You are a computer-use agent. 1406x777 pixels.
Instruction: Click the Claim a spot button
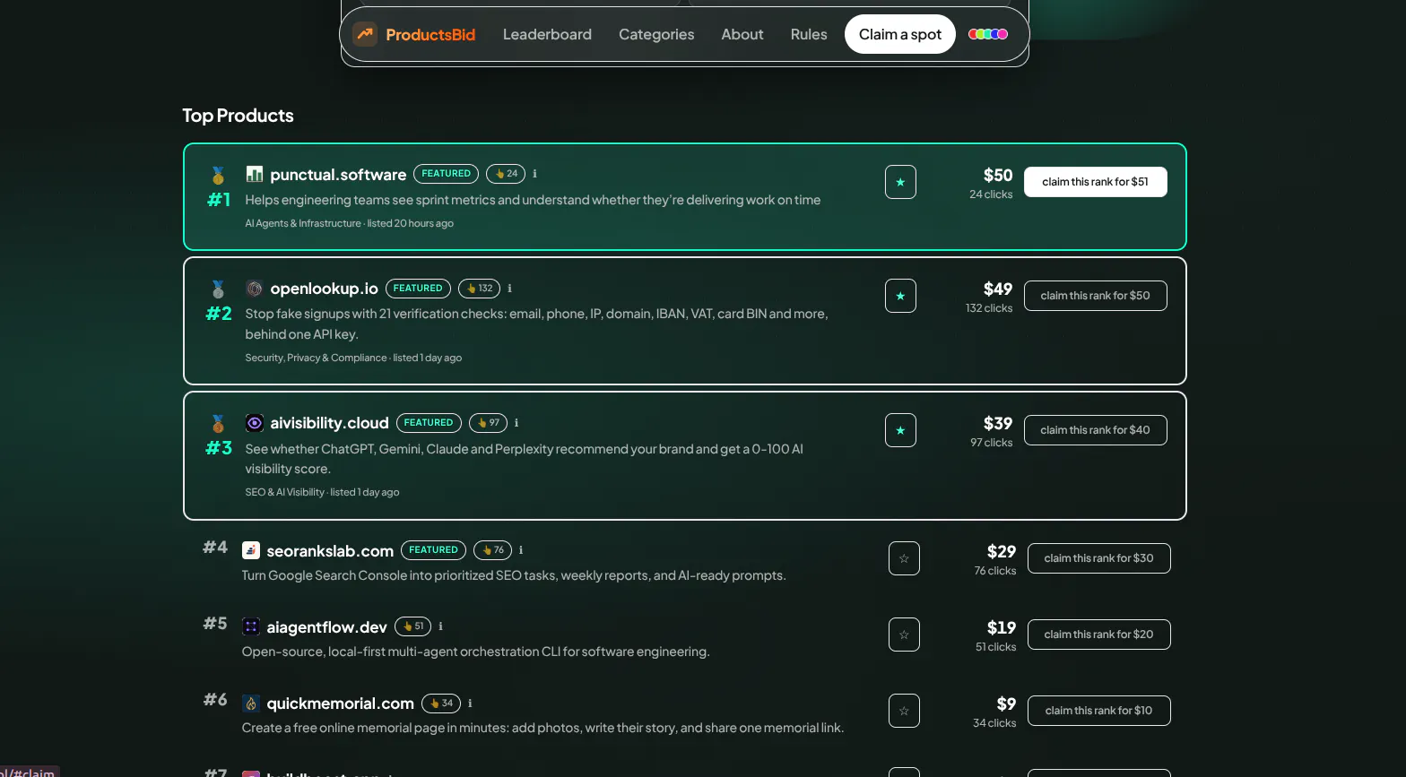click(900, 34)
